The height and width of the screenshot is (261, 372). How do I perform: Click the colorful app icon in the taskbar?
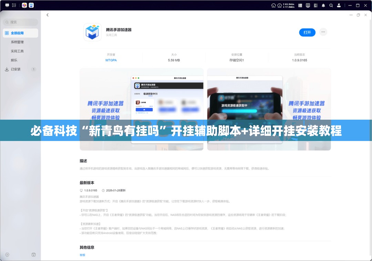coord(24,5)
